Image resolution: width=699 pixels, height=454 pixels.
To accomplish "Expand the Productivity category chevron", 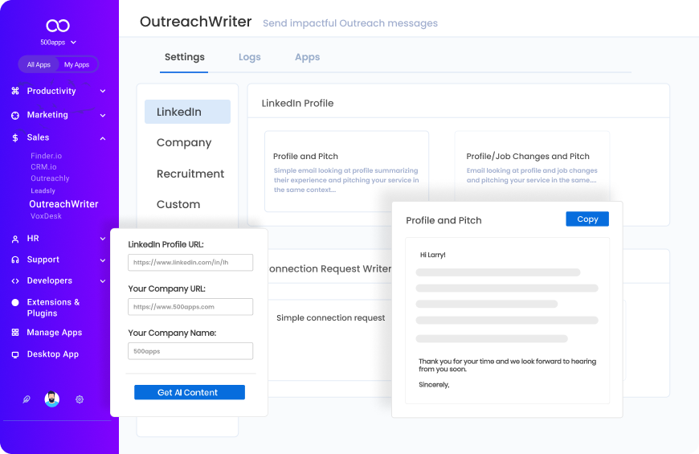I will tap(103, 91).
